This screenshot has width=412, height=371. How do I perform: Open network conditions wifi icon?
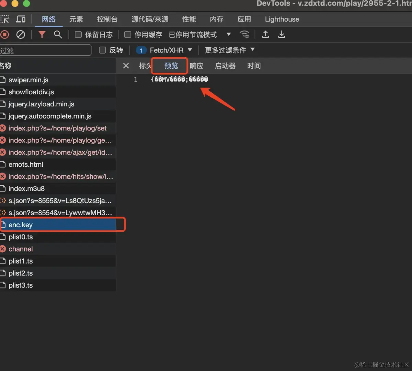244,34
